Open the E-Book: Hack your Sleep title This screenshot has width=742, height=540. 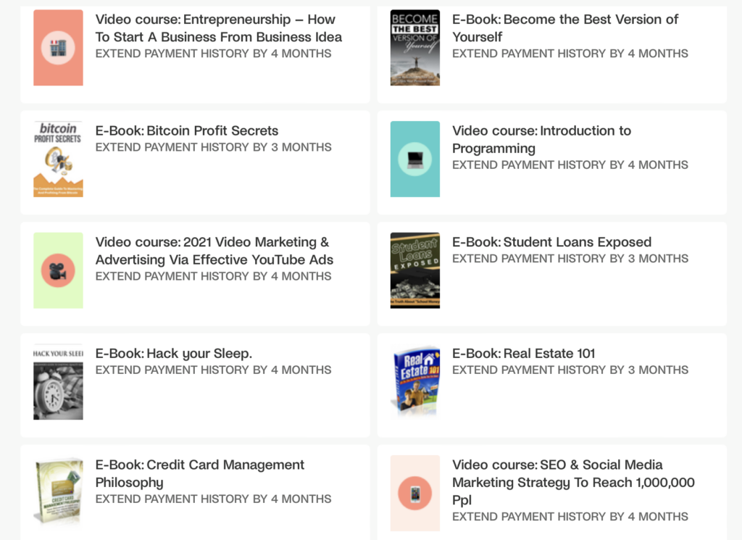pos(174,354)
